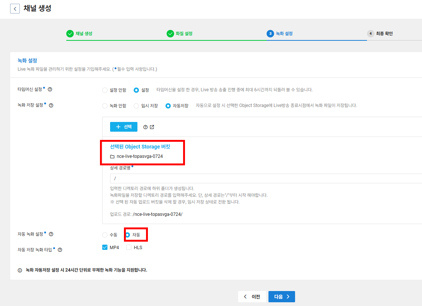Click the back arrow next to 채널 생성
This screenshot has width=422, height=306.
[x=15, y=8]
